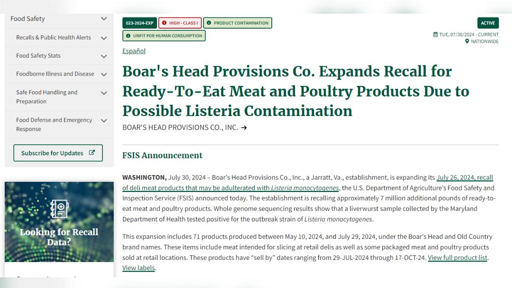Expand the Food Safety menu section
The image size is (512, 288).
click(x=104, y=19)
